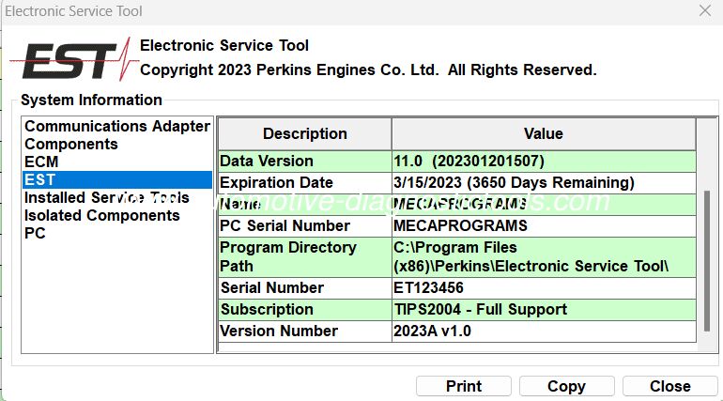The width and height of the screenshot is (723, 401).
Task: Select the Serial Number row
Action: coord(304,287)
